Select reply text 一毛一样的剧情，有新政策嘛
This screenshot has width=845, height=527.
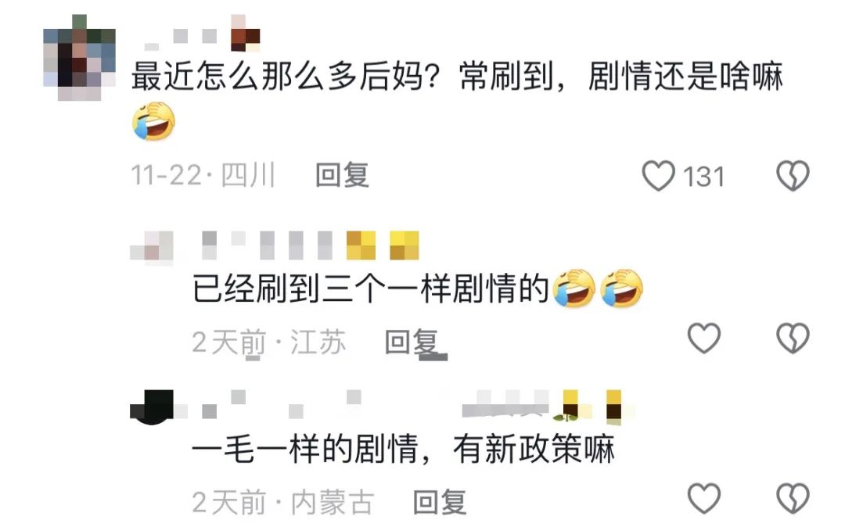[403, 449]
